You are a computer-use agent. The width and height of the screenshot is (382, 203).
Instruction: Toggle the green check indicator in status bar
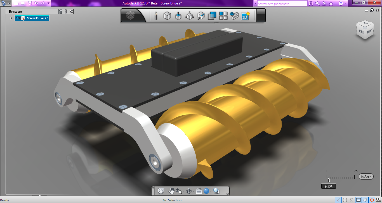pos(338,200)
